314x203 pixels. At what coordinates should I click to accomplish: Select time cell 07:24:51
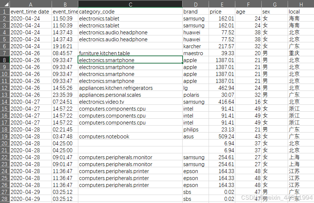click(x=65, y=102)
